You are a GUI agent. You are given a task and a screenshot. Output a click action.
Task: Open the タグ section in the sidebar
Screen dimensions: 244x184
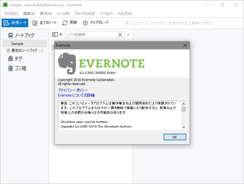click(x=18, y=59)
